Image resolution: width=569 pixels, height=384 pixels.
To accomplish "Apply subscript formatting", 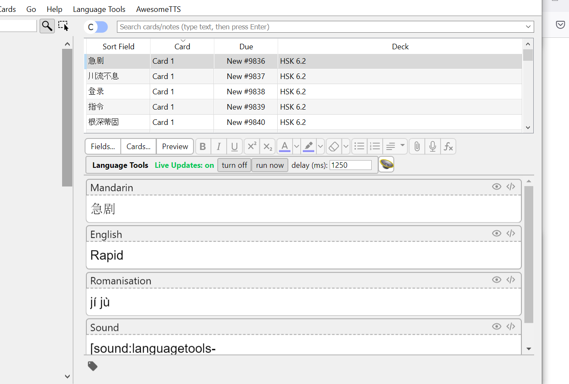I will click(x=267, y=146).
